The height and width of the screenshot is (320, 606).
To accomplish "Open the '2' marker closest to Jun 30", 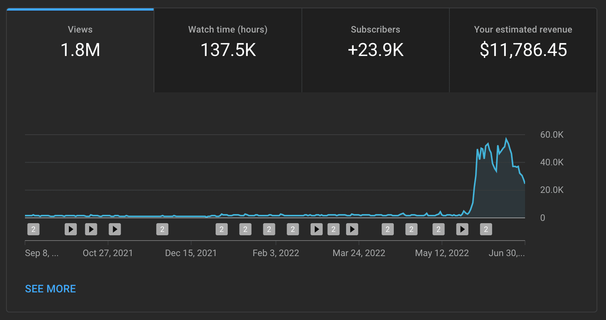I will tap(486, 229).
